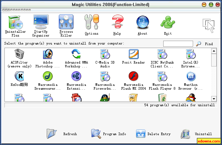Select Macromedia Flash MX 2004
Screen dimensions: 222x145
click(133, 81)
